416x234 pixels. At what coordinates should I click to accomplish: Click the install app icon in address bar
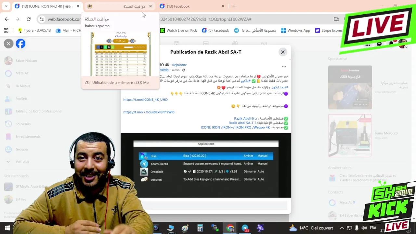point(336,19)
